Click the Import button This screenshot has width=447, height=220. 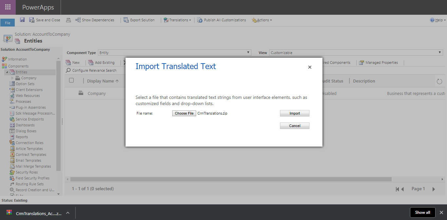point(295,113)
